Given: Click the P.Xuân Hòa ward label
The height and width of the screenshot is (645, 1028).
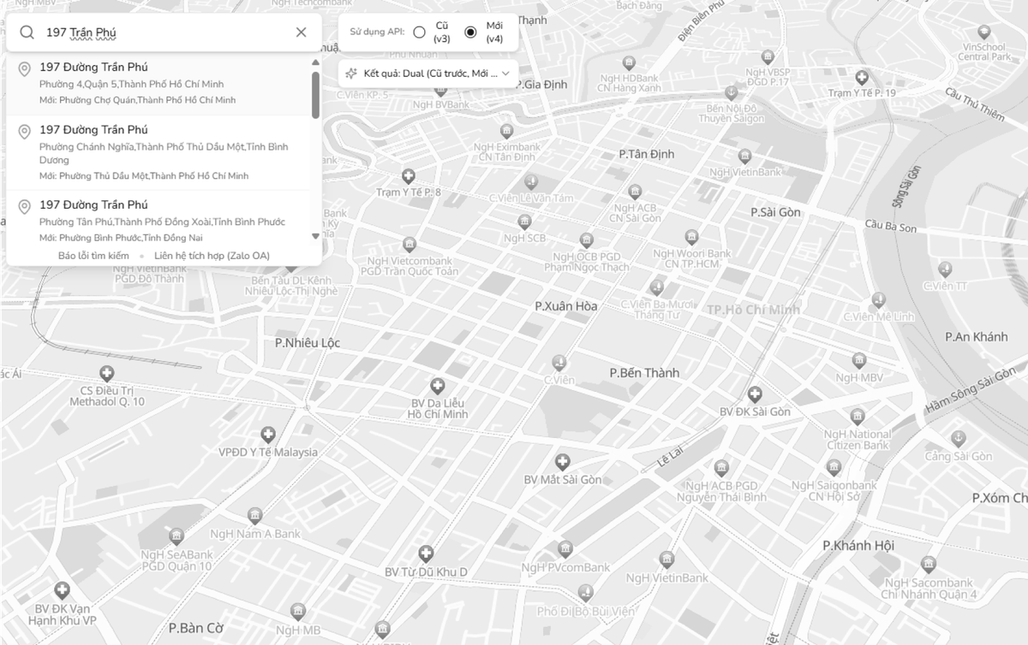Looking at the screenshot, I should 566,306.
